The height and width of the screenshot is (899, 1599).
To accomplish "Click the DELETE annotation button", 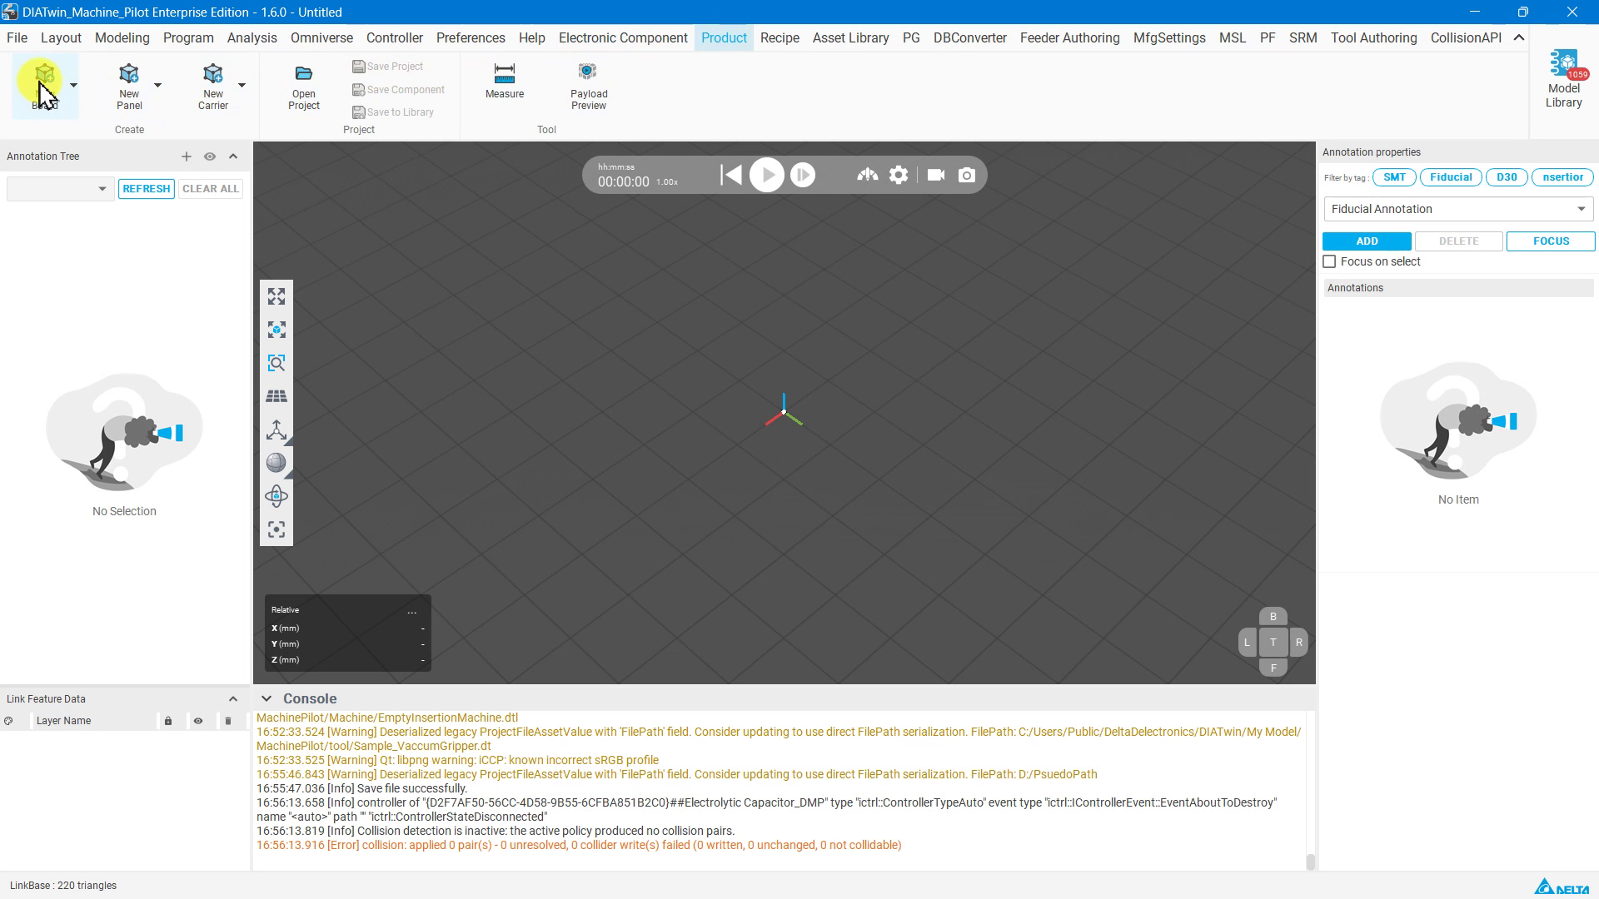I will pyautogui.click(x=1459, y=241).
